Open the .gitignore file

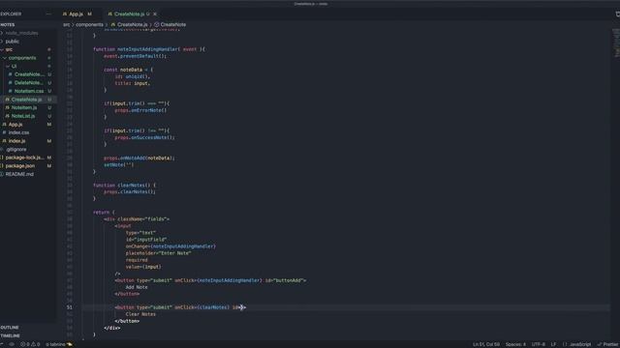coord(16,150)
